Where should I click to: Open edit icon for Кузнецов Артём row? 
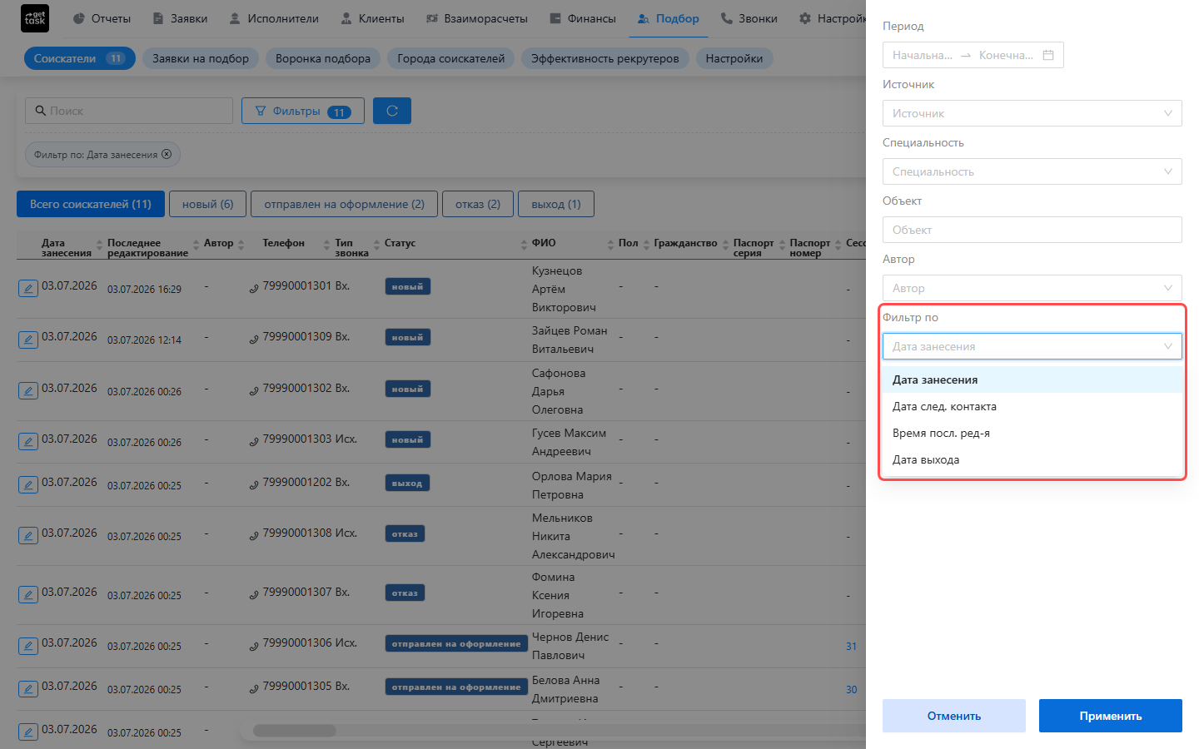28,289
